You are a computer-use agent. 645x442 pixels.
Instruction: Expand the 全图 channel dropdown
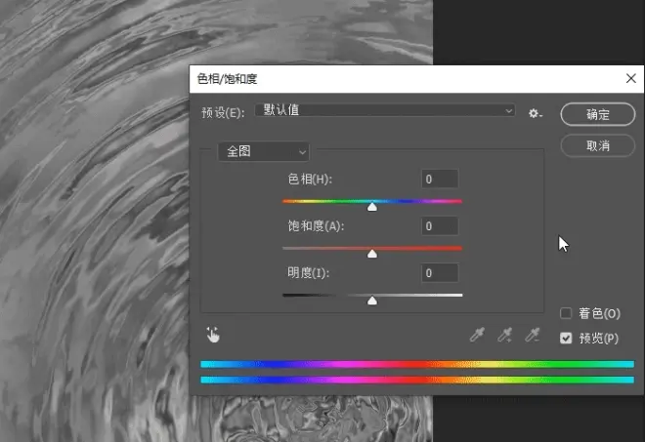tap(263, 151)
